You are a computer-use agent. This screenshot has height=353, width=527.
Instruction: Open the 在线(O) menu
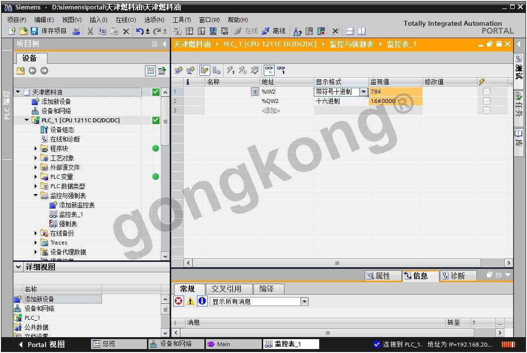pos(126,20)
